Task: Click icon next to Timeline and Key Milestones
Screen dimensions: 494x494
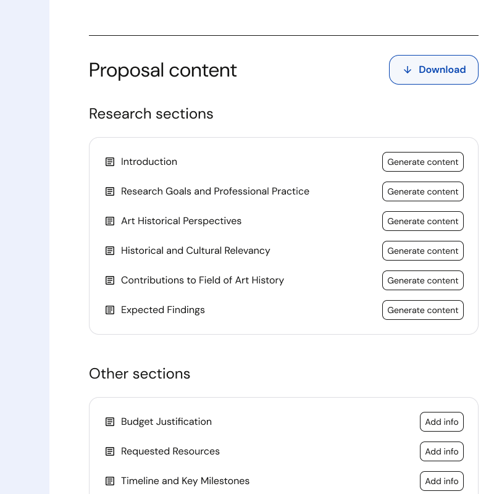Action: tap(110, 481)
